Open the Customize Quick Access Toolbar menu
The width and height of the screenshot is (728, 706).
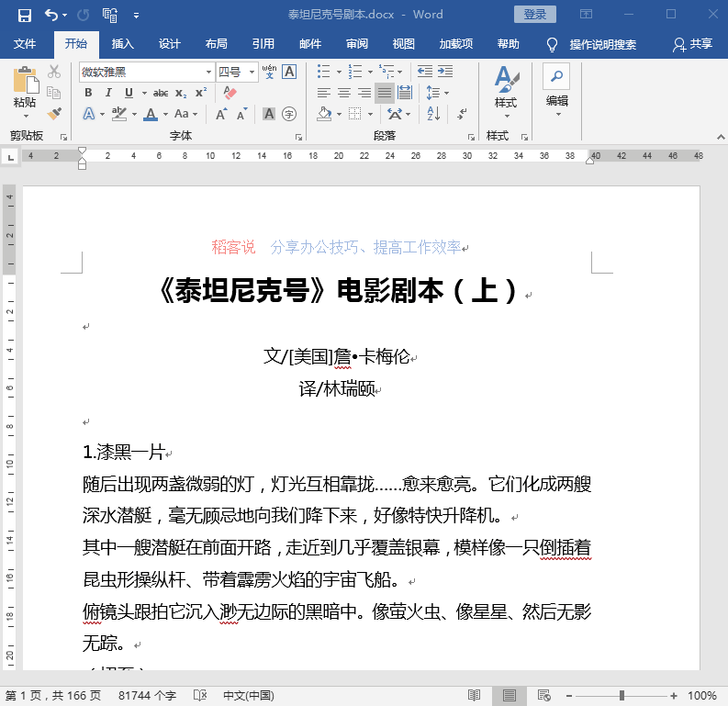136,16
